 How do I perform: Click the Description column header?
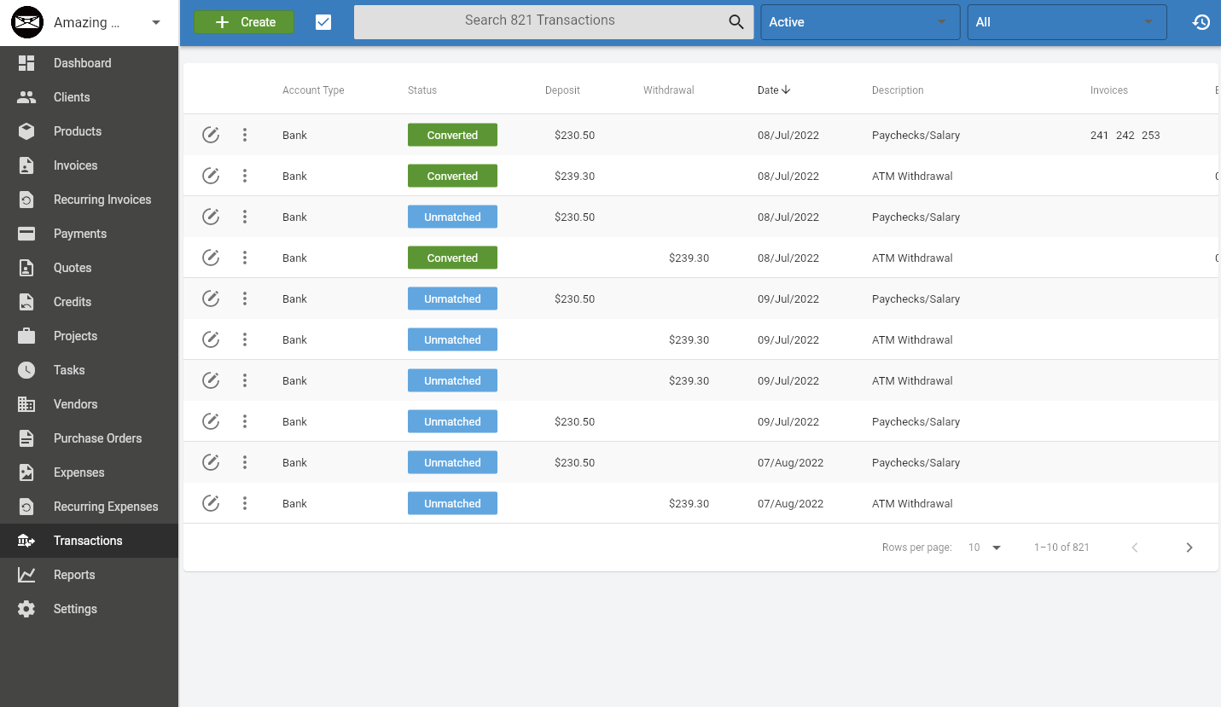(898, 90)
